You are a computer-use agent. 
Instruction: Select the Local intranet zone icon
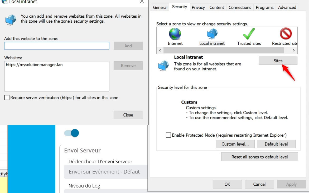point(212,34)
